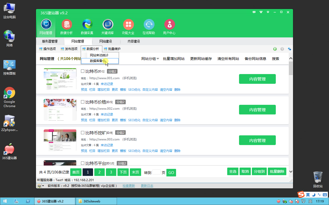The image size is (329, 205).
Task: Expand the 网站分组 dropdown
Action: [150, 59]
